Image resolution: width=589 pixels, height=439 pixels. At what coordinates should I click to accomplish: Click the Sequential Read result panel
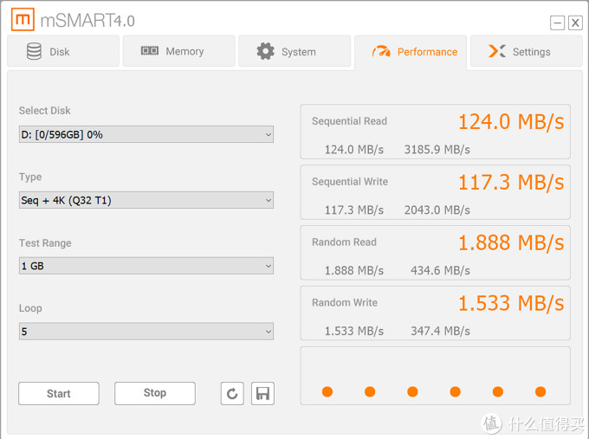(435, 132)
